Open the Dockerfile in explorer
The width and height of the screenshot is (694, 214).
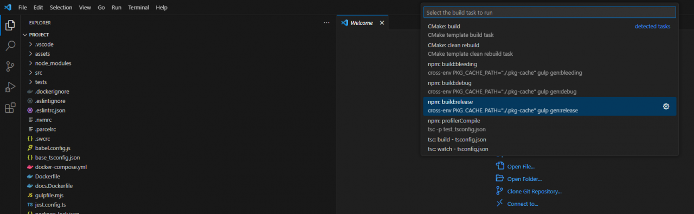[x=178, y=177]
